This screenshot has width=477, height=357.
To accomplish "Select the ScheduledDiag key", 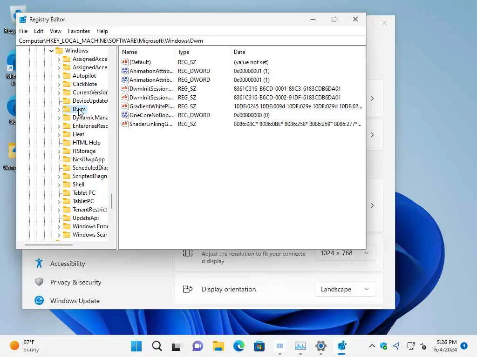I will 90,167.
